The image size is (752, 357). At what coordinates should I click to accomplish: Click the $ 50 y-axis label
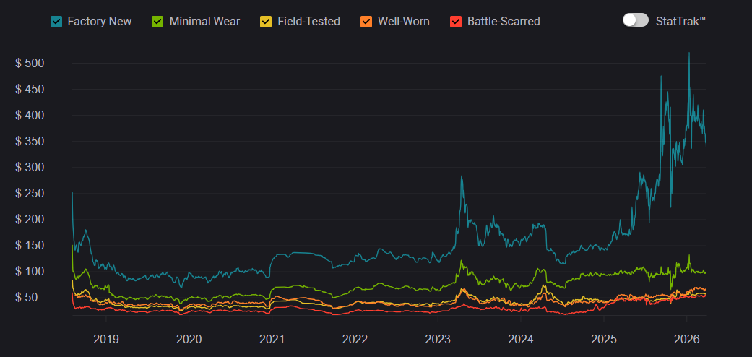point(30,298)
